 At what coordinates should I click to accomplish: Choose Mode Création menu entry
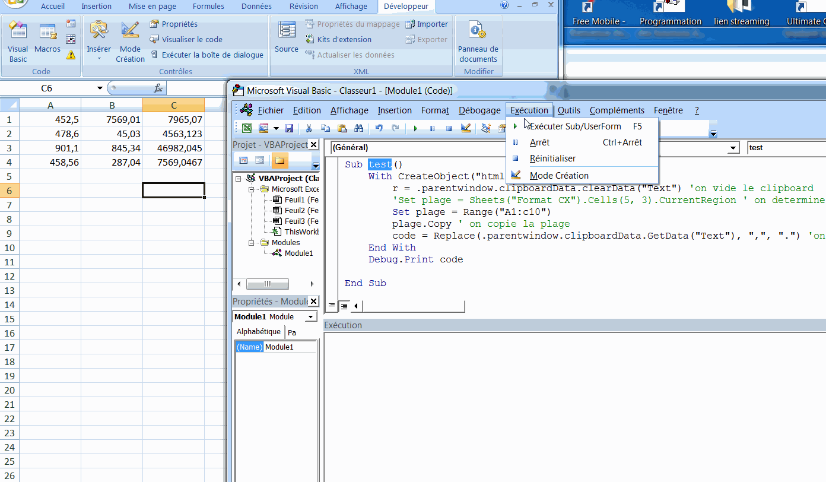click(582, 176)
